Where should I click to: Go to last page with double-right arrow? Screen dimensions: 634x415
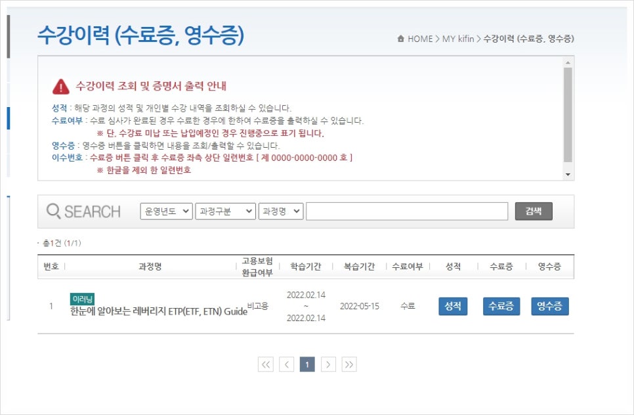(349, 364)
